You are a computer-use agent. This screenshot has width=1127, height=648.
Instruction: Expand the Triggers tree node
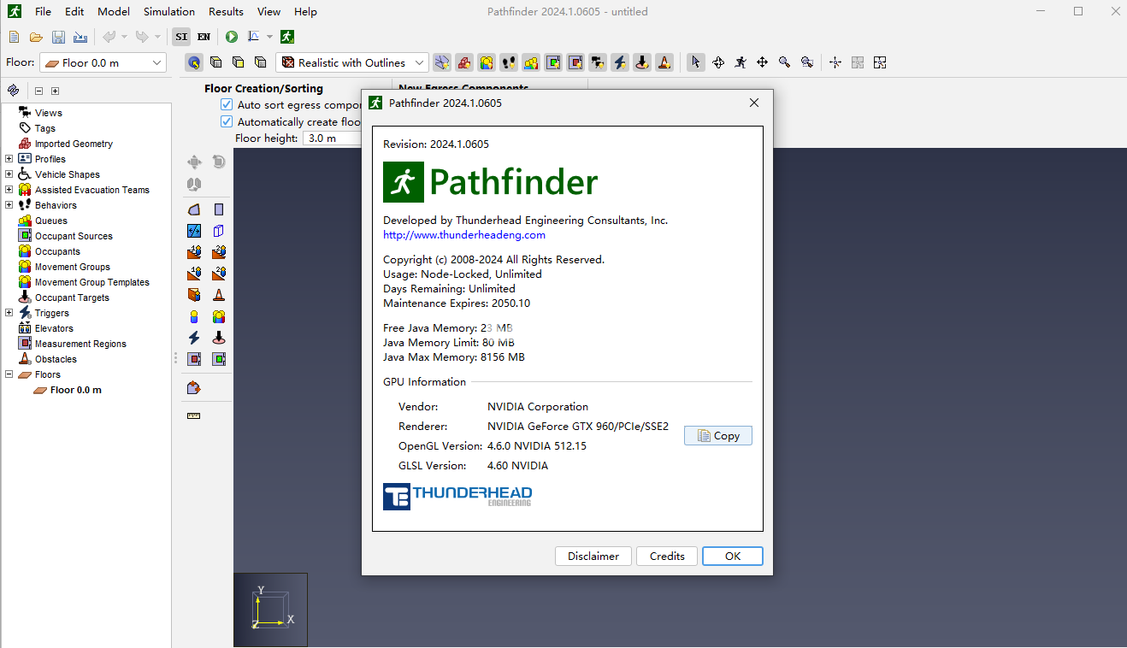(x=9, y=313)
